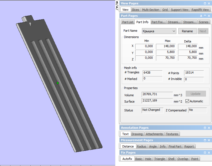Select the Triangle tab in Fix Pages
Image resolution: width=212 pixels, height=166 pixels.
tap(160, 159)
